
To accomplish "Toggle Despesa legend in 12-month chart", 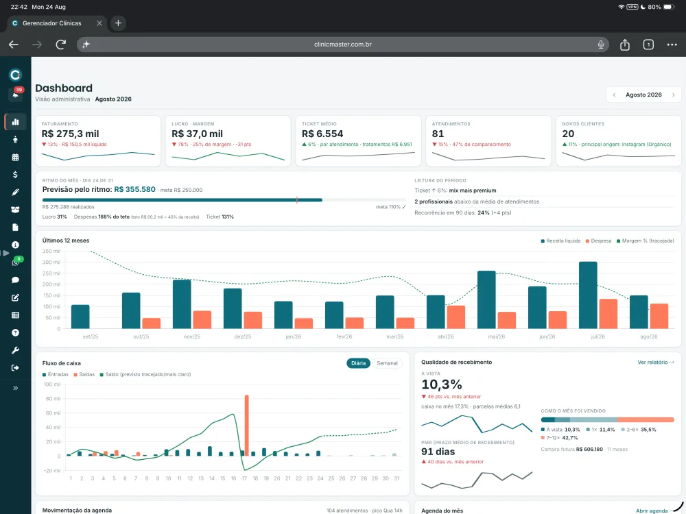I will pyautogui.click(x=598, y=241).
